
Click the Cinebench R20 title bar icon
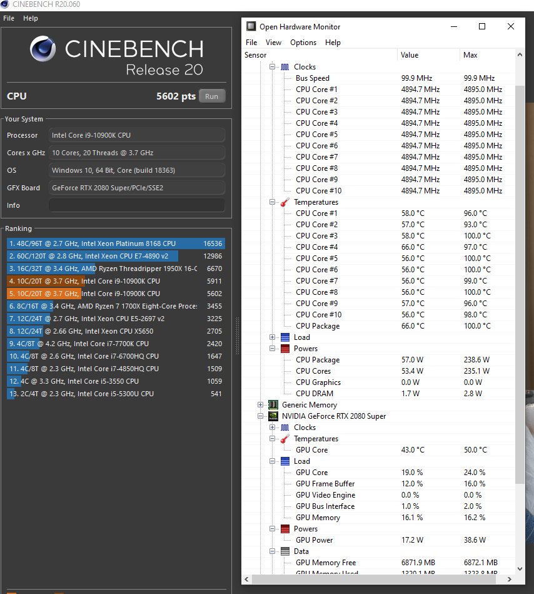point(5,4)
